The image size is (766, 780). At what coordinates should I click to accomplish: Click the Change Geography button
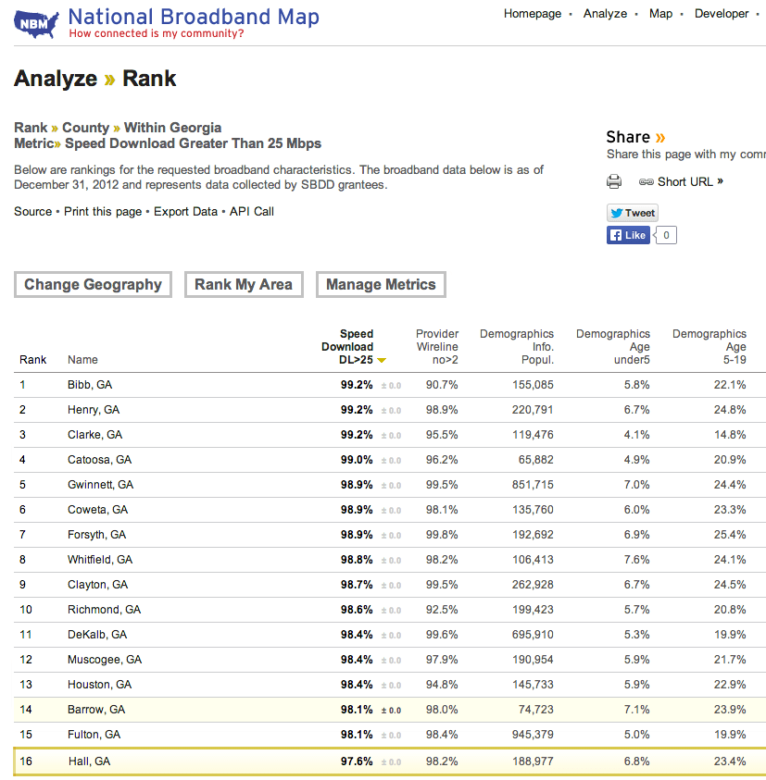point(93,285)
